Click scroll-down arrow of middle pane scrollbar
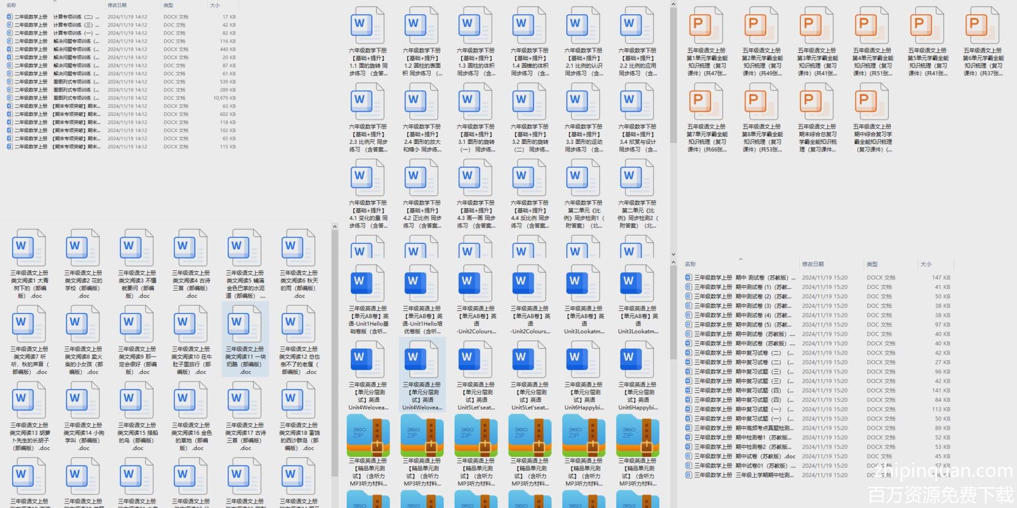The image size is (1017, 508). click(x=673, y=255)
